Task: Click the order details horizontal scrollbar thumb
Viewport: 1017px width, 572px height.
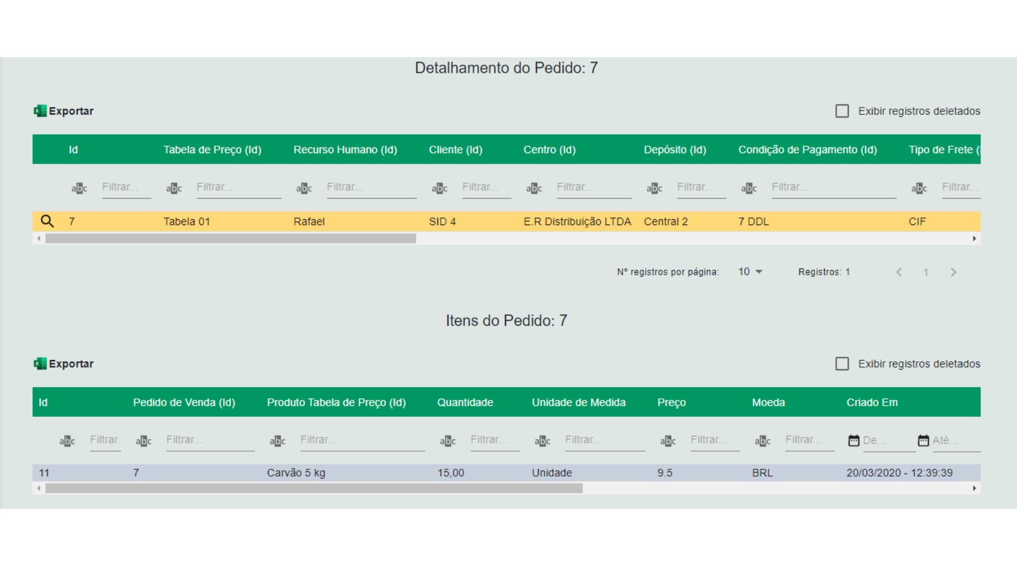Action: [x=230, y=239]
